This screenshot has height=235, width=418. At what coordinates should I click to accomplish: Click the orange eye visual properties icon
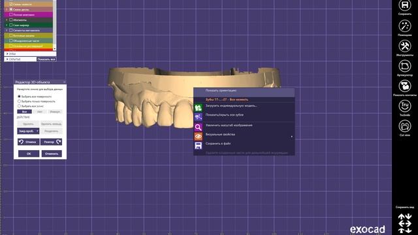tap(198, 136)
